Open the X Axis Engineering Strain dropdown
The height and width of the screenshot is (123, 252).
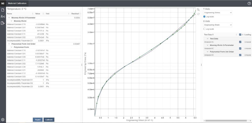[218, 25]
